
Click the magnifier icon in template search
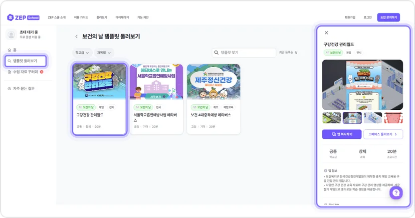(216, 53)
